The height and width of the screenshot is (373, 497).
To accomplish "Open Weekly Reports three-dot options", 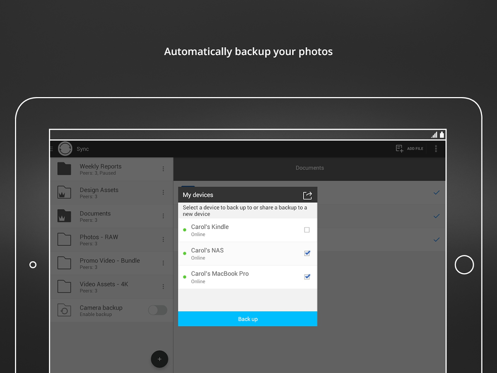I will (163, 169).
